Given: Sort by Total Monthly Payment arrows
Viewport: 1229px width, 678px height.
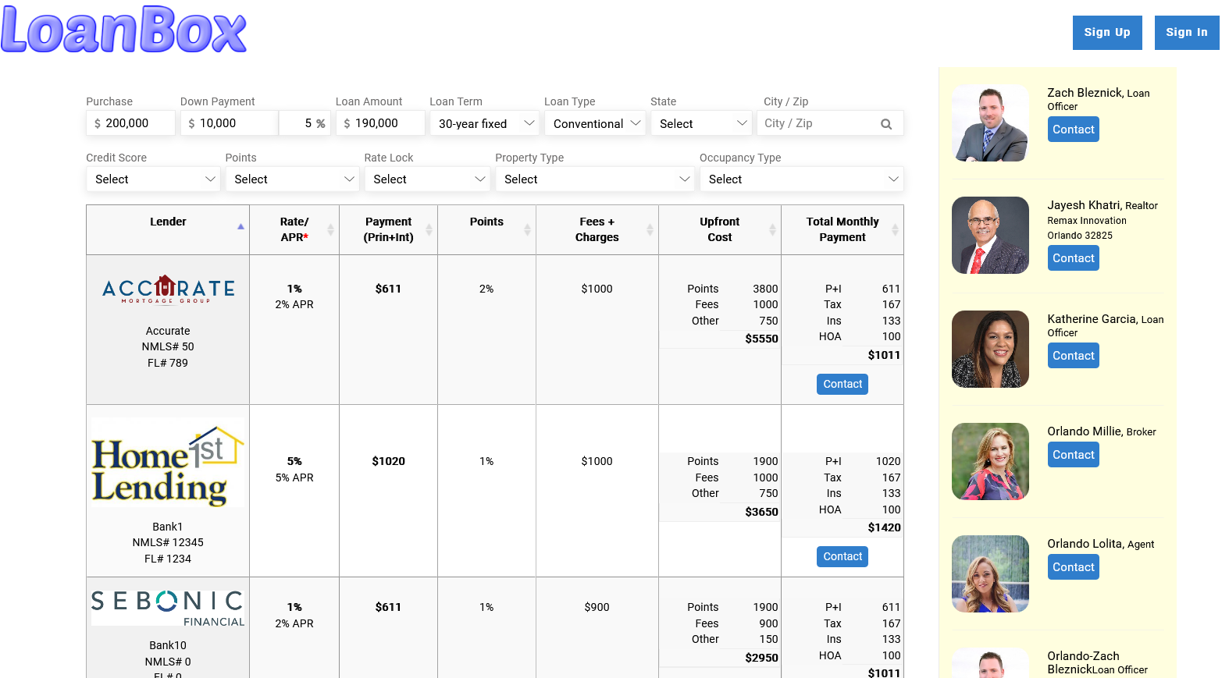Looking at the screenshot, I should click(895, 229).
